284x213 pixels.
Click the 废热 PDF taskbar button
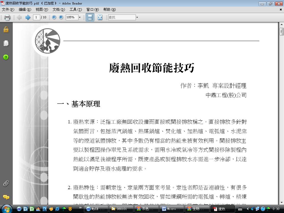(x=223, y=209)
